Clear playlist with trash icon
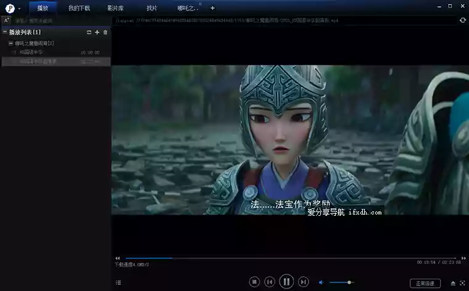 pyautogui.click(x=106, y=32)
